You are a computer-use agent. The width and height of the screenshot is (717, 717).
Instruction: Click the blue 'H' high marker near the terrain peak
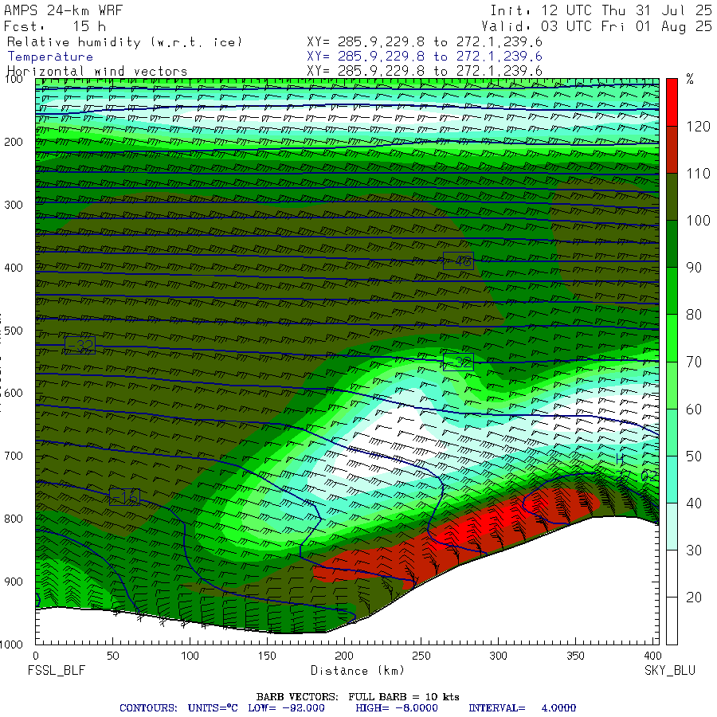pyautogui.click(x=620, y=459)
